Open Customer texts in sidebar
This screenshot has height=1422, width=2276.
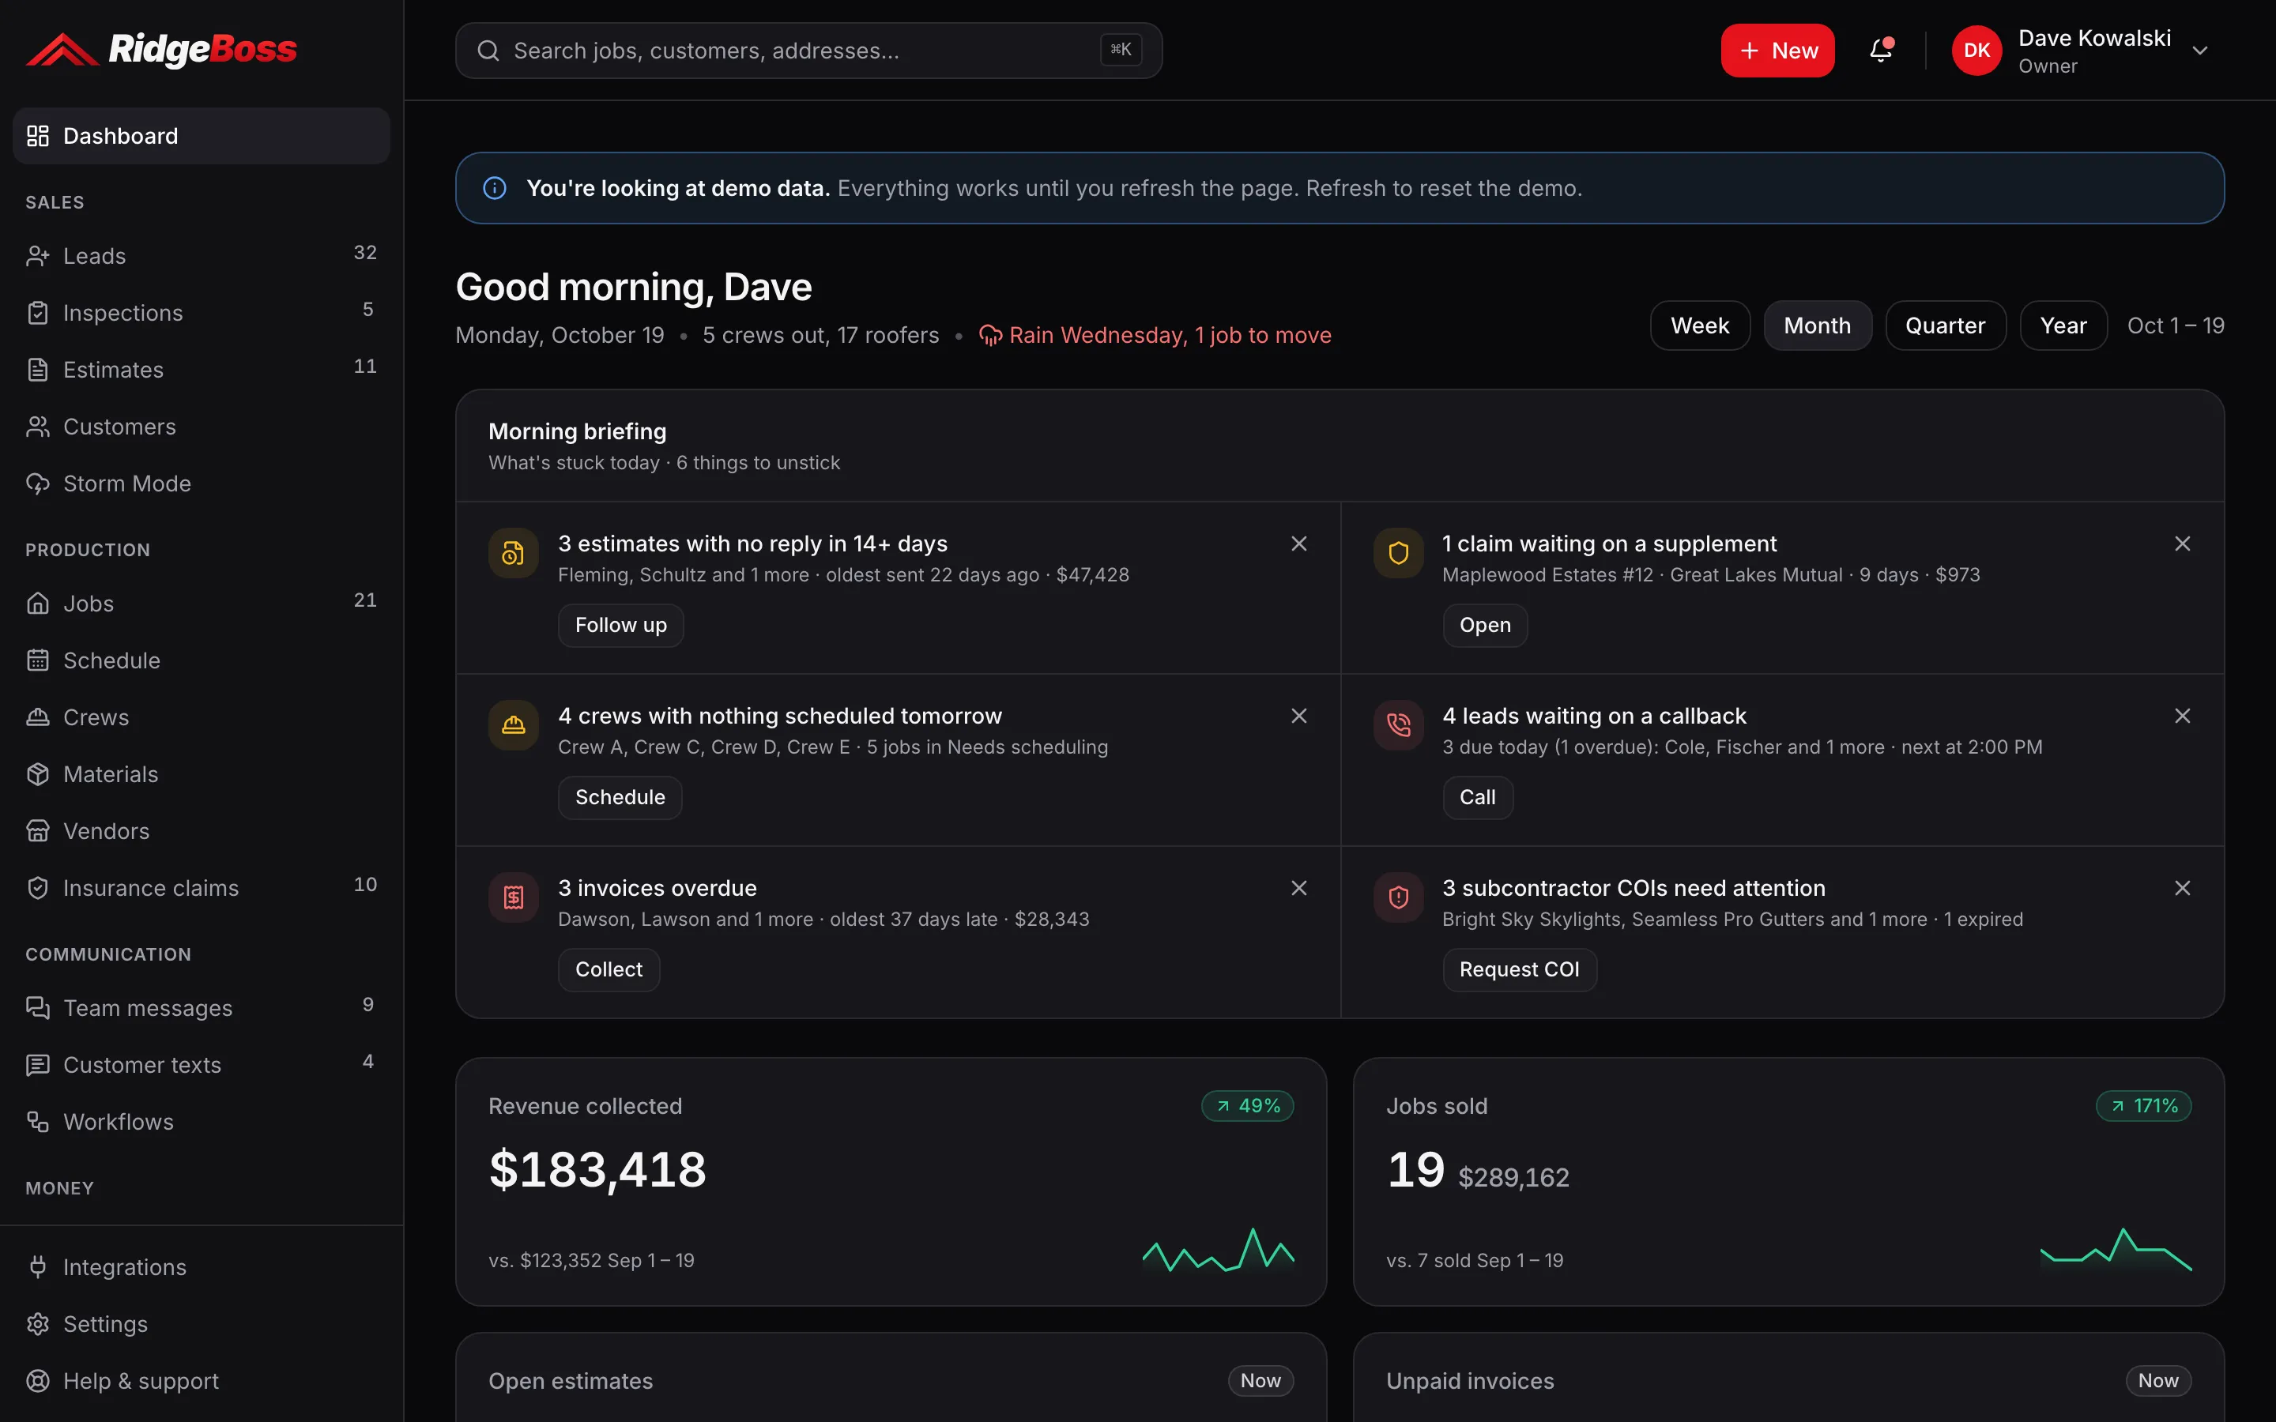point(202,1065)
